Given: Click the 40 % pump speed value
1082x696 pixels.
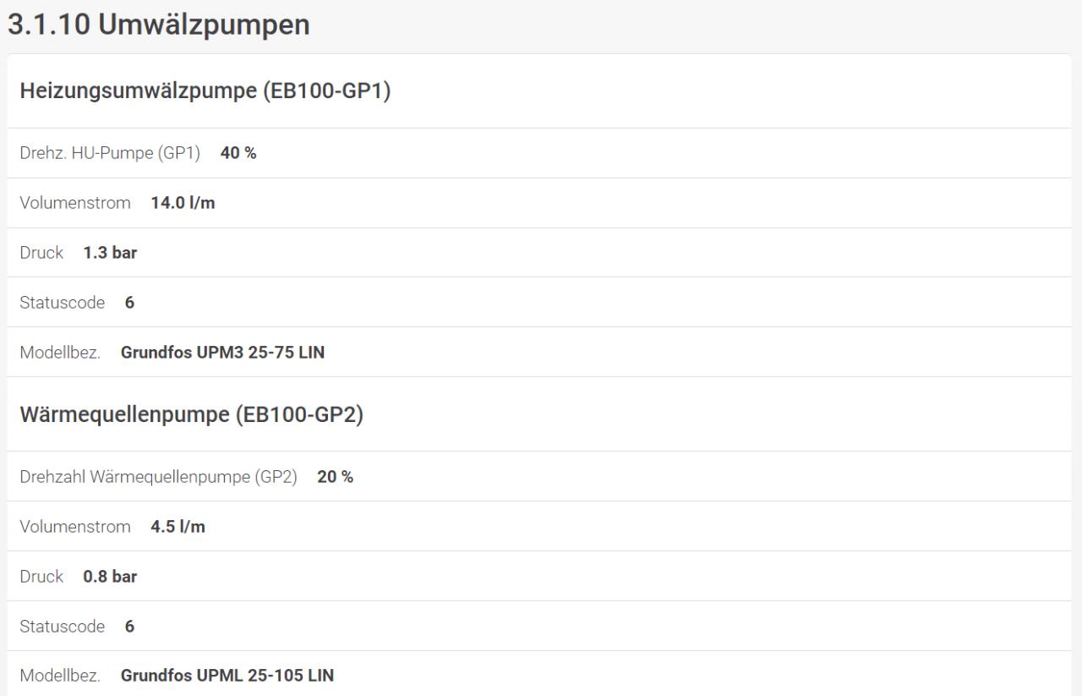Looking at the screenshot, I should [x=238, y=153].
